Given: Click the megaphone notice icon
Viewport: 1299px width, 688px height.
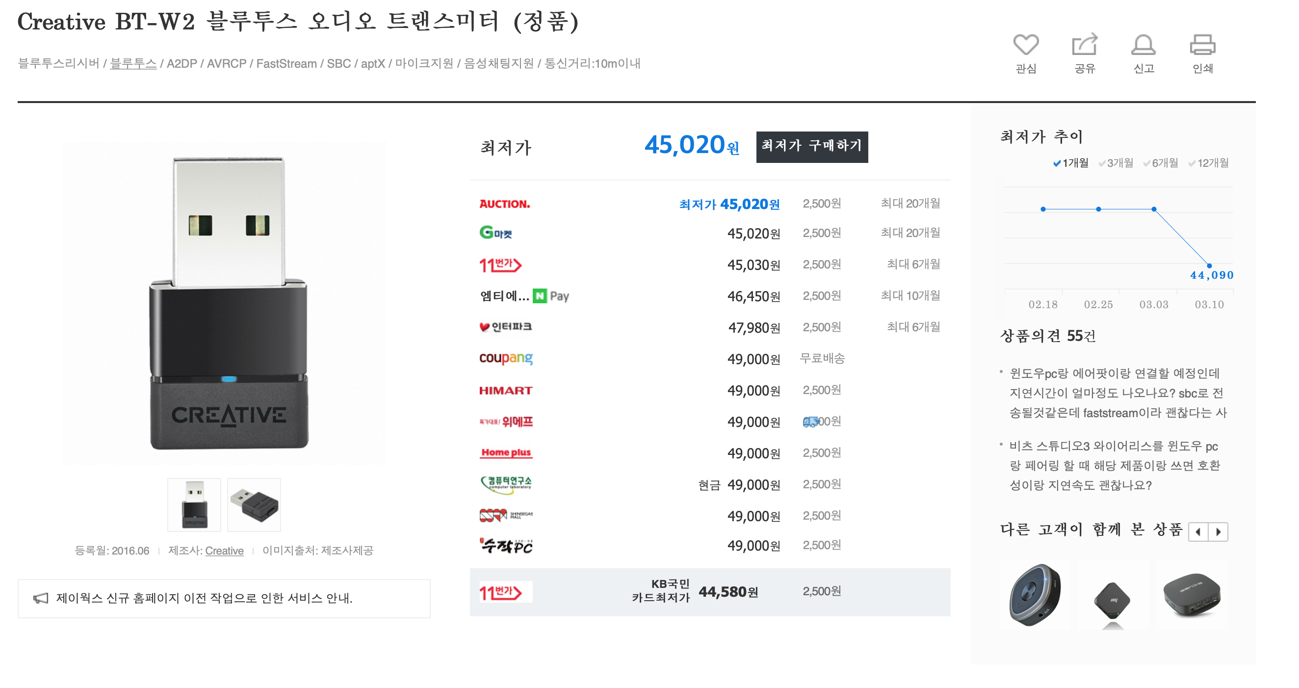Looking at the screenshot, I should point(40,598).
